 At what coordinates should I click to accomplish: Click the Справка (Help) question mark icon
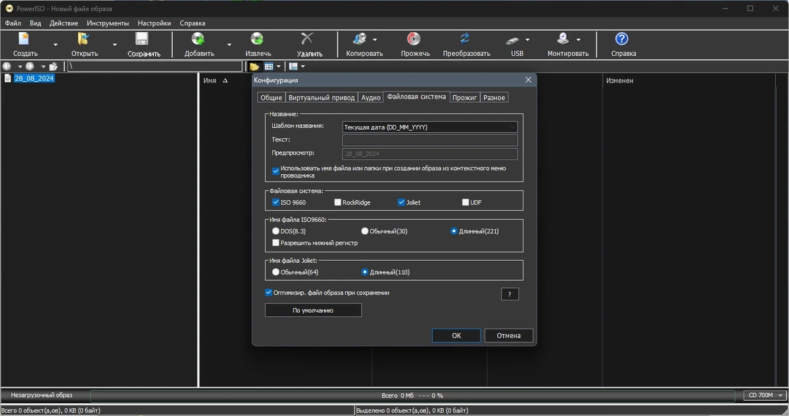(621, 39)
